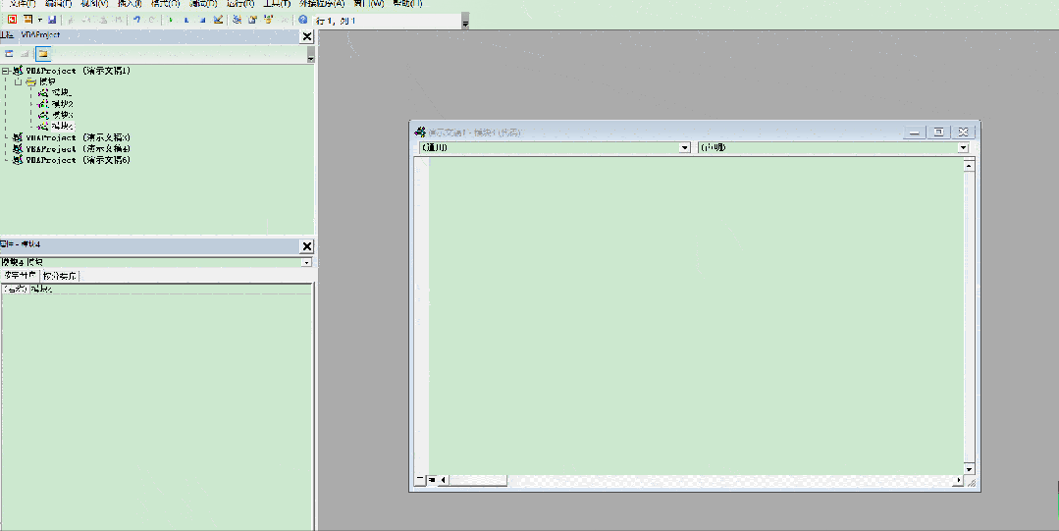Screen dimensions: 1059x531
Task: Close the project explorer panel
Action: (x=306, y=36)
